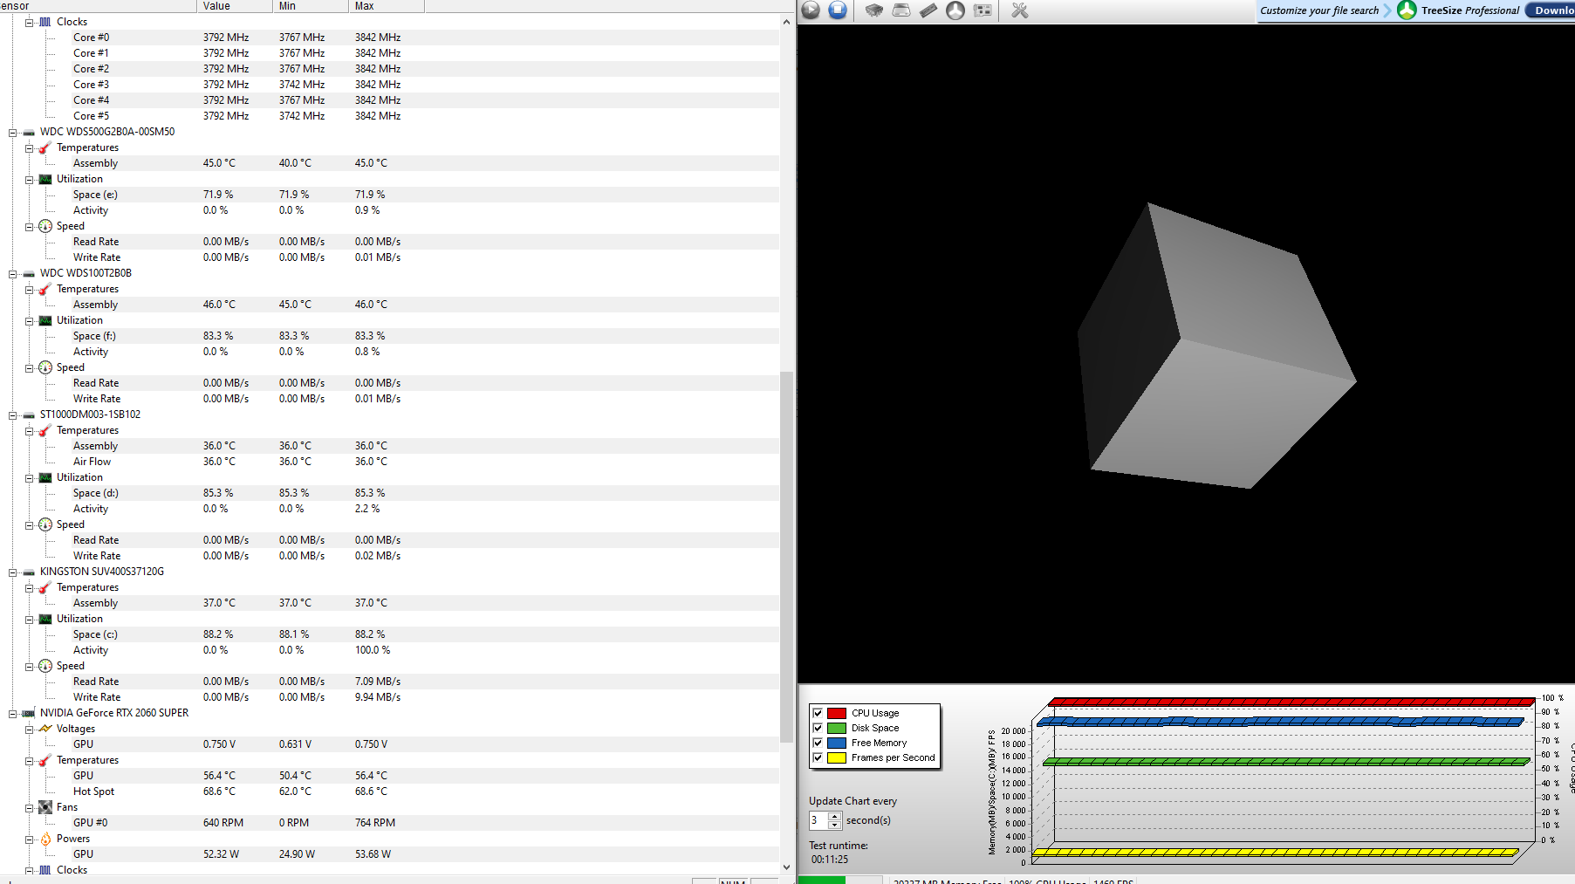This screenshot has width=1575, height=884.
Task: Stop the running stress test
Action: [838, 10]
